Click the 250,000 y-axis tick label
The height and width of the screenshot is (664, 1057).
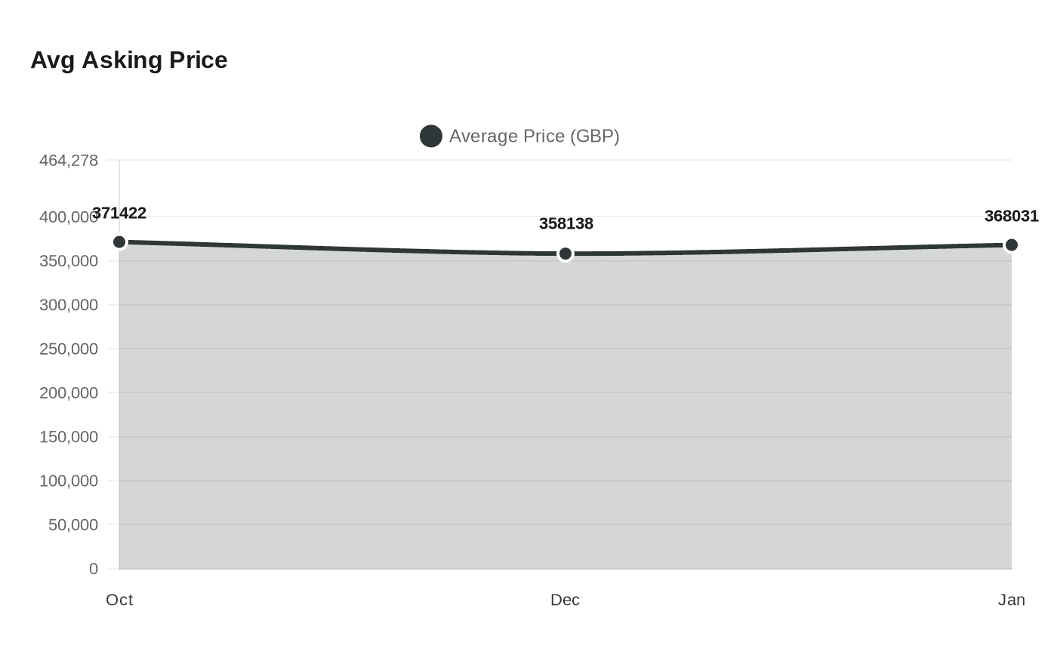pos(69,349)
